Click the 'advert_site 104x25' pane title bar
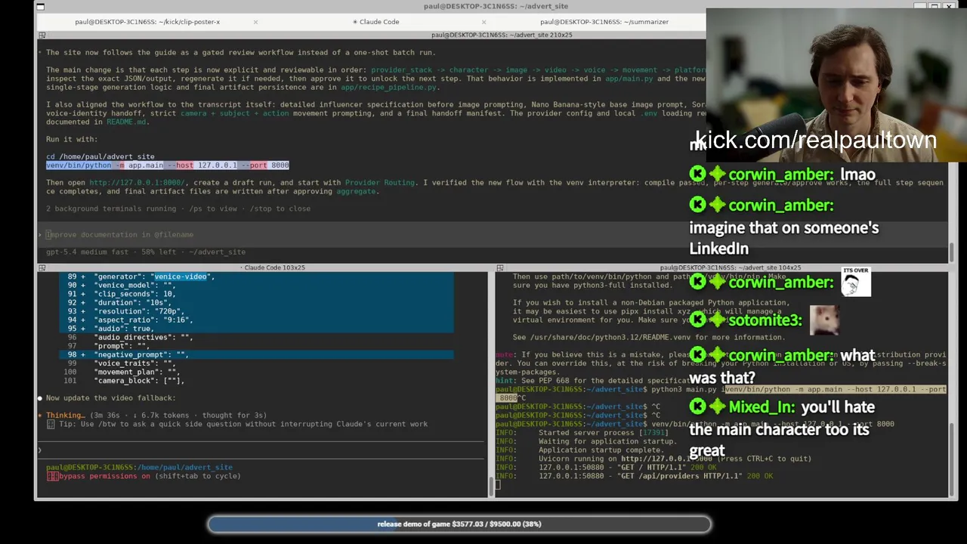967x544 pixels. pyautogui.click(x=731, y=267)
